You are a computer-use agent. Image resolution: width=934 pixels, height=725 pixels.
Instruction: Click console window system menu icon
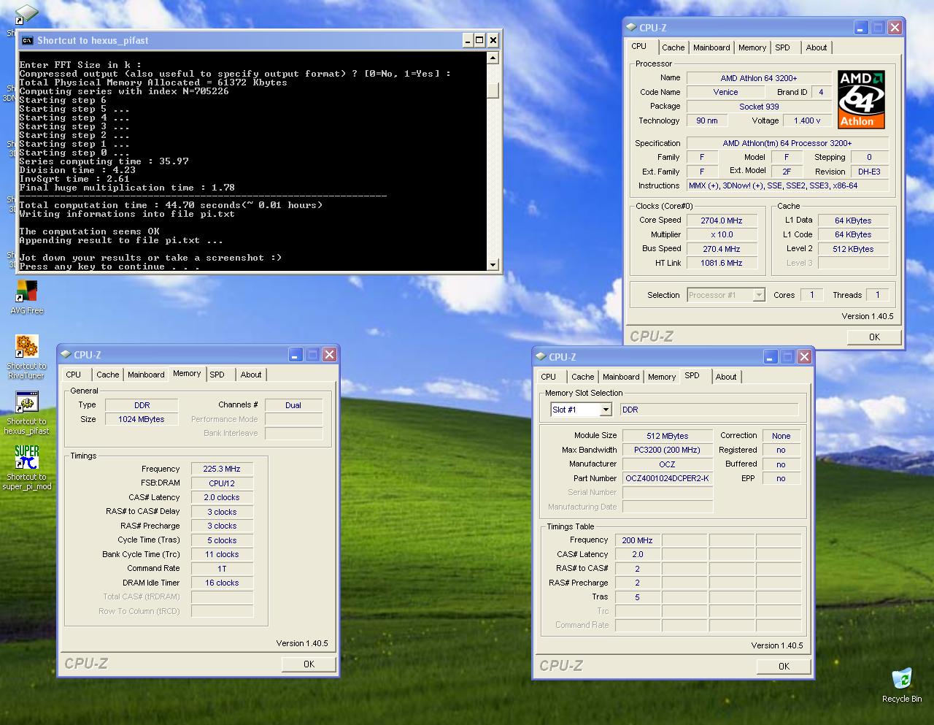click(28, 41)
